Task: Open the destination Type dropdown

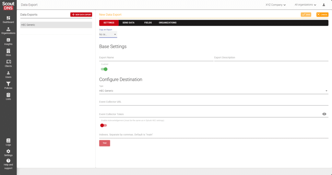Action: pos(213,91)
